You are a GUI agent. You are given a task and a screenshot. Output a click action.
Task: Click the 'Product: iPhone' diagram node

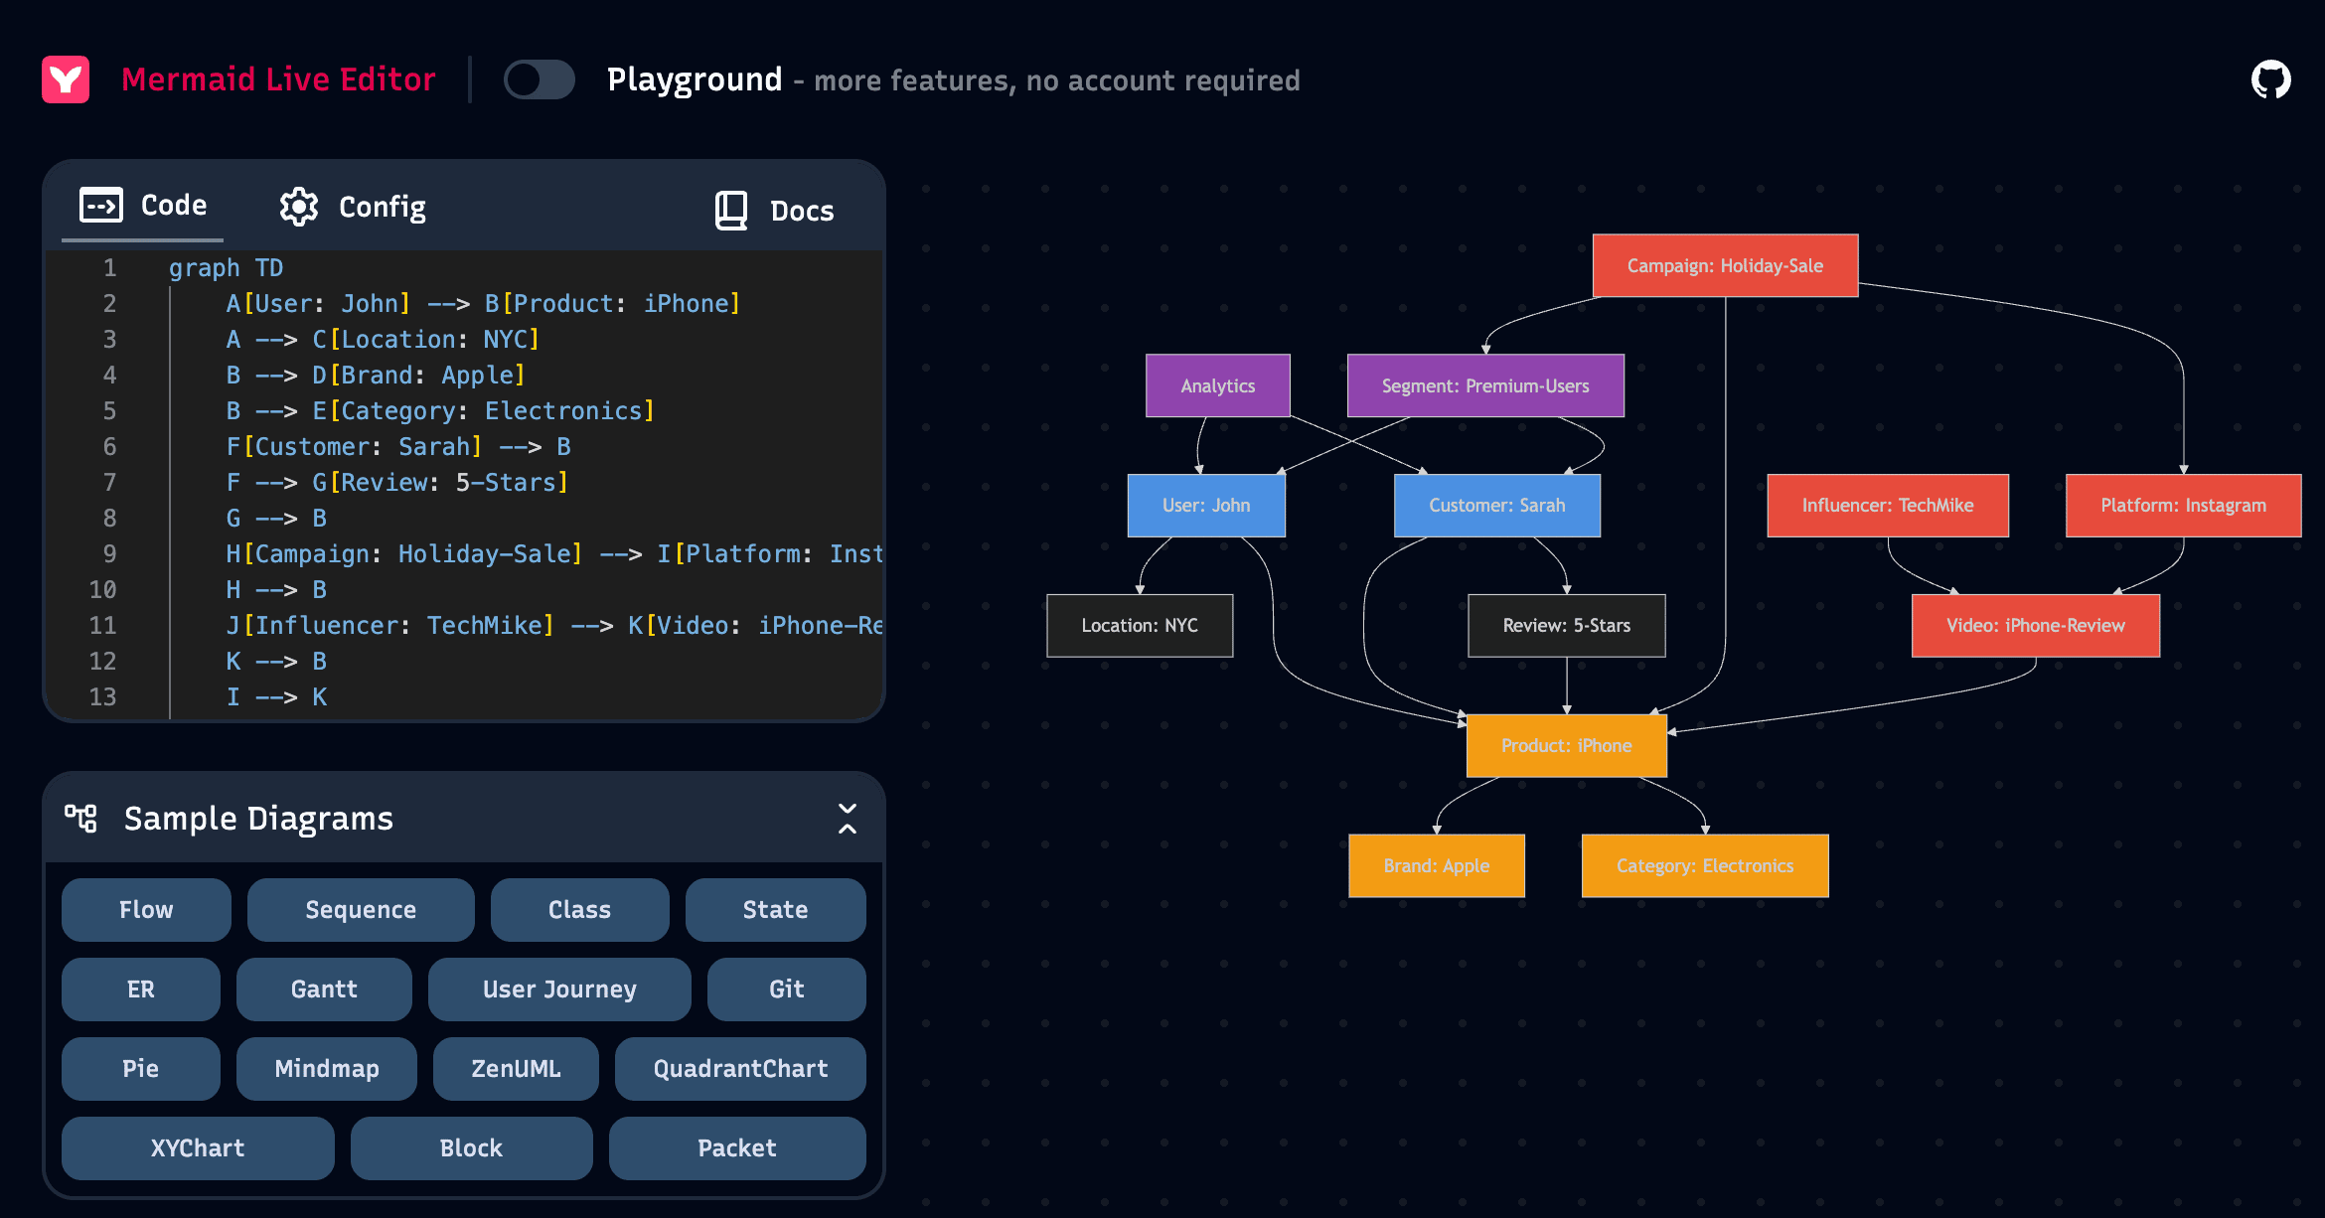pyautogui.click(x=1567, y=746)
